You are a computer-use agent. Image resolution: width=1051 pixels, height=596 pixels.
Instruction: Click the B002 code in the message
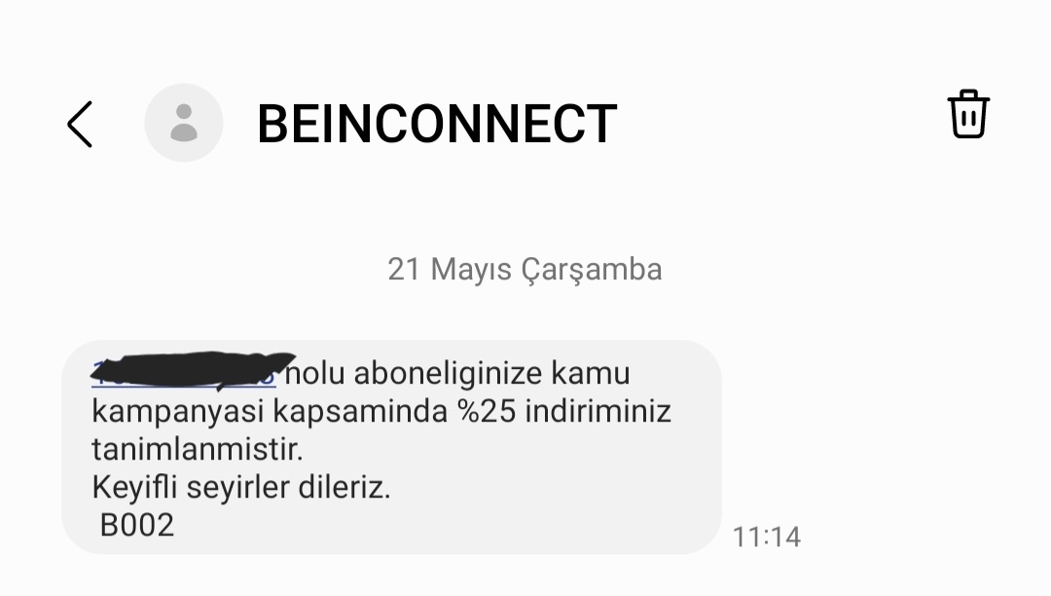pyautogui.click(x=137, y=525)
